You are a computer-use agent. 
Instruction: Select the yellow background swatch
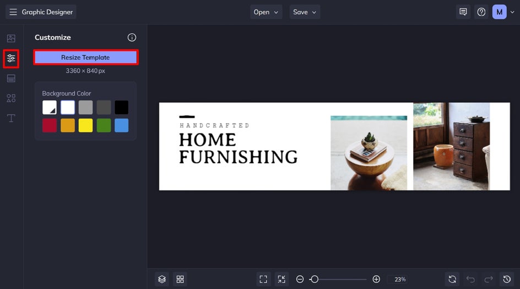[85, 125]
